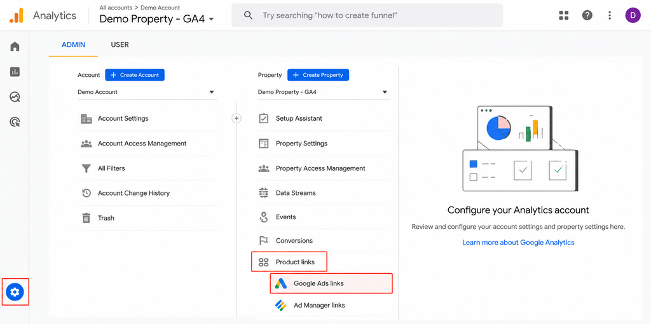Image resolution: width=651 pixels, height=324 pixels.
Task: Click Demo Account in breadcrumb
Action: [160, 8]
